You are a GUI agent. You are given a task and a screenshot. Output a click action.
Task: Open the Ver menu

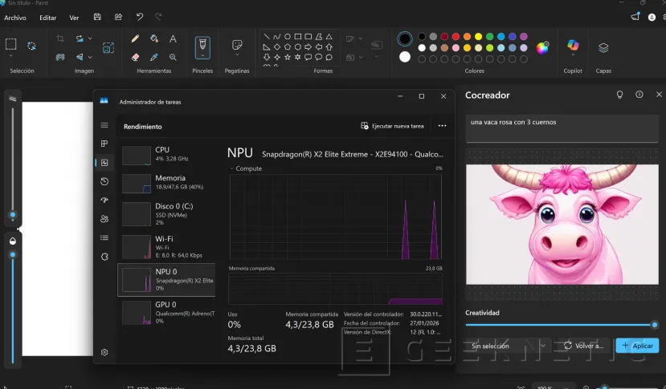tap(74, 17)
